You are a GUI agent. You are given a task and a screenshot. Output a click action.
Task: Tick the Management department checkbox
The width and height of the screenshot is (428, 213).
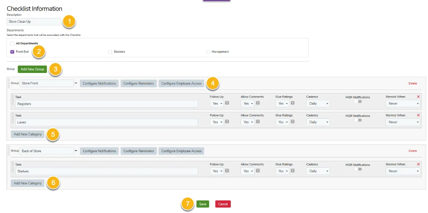[208, 52]
